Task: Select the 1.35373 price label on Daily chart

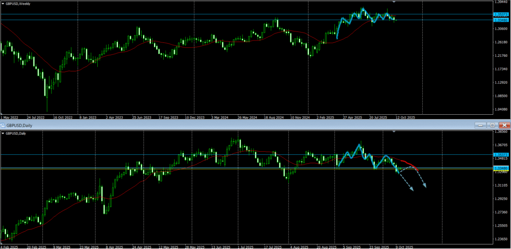Action: (501, 155)
